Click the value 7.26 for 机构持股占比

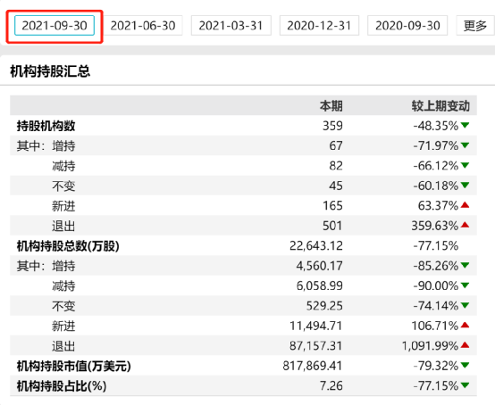pos(331,385)
